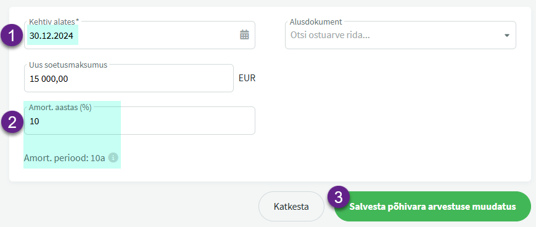Click the Kehtiv alates* field label
Viewport: 536px width, 227px height.
pyautogui.click(x=54, y=22)
